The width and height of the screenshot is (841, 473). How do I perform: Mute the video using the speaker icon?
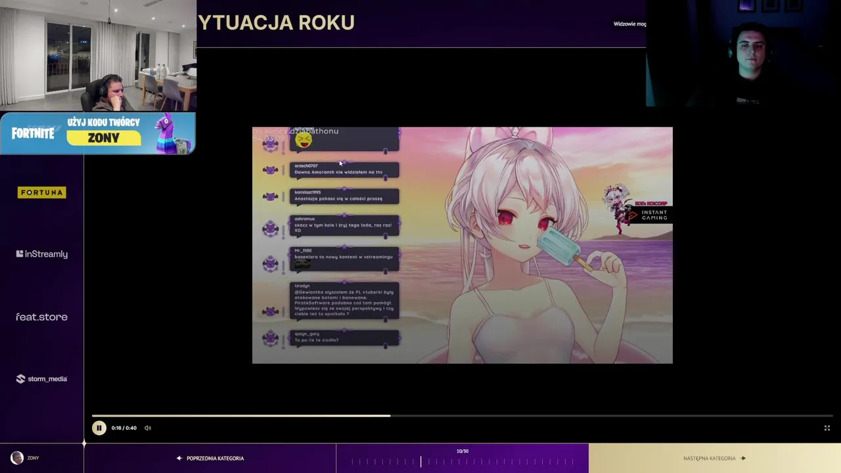148,428
